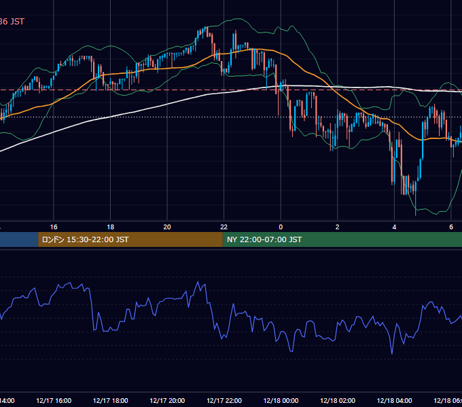Click the 12/17 16:00 date label
The height and width of the screenshot is (407, 462).
[54, 401]
